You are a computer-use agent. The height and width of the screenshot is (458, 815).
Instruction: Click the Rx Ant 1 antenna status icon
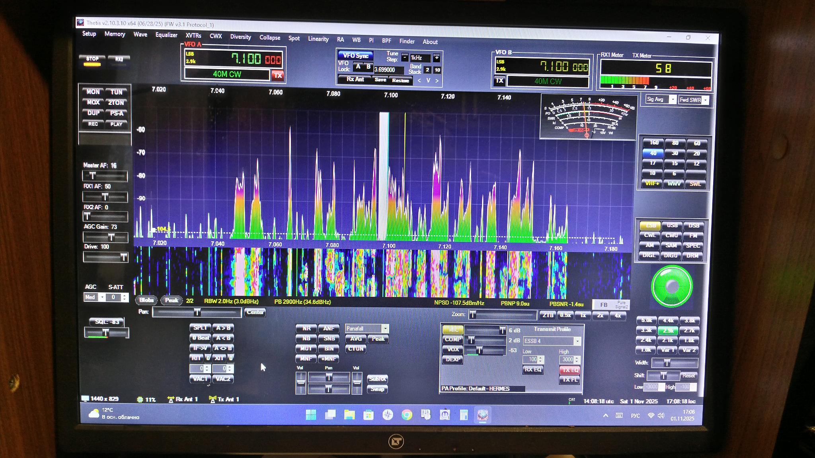[171, 399]
